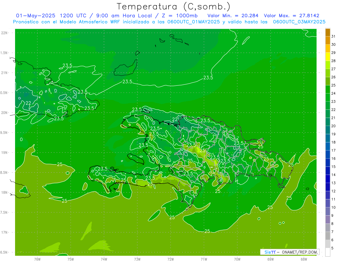Click the legend value 31
This screenshot has width=341, height=263.
tap(334, 37)
